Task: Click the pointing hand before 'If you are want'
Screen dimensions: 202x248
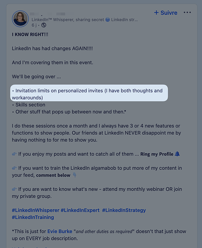Action: pos(14,189)
